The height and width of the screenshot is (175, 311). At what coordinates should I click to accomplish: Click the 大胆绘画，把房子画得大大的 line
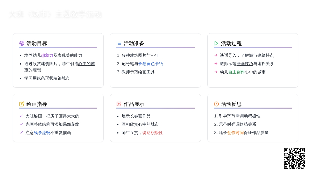[x=52, y=116]
